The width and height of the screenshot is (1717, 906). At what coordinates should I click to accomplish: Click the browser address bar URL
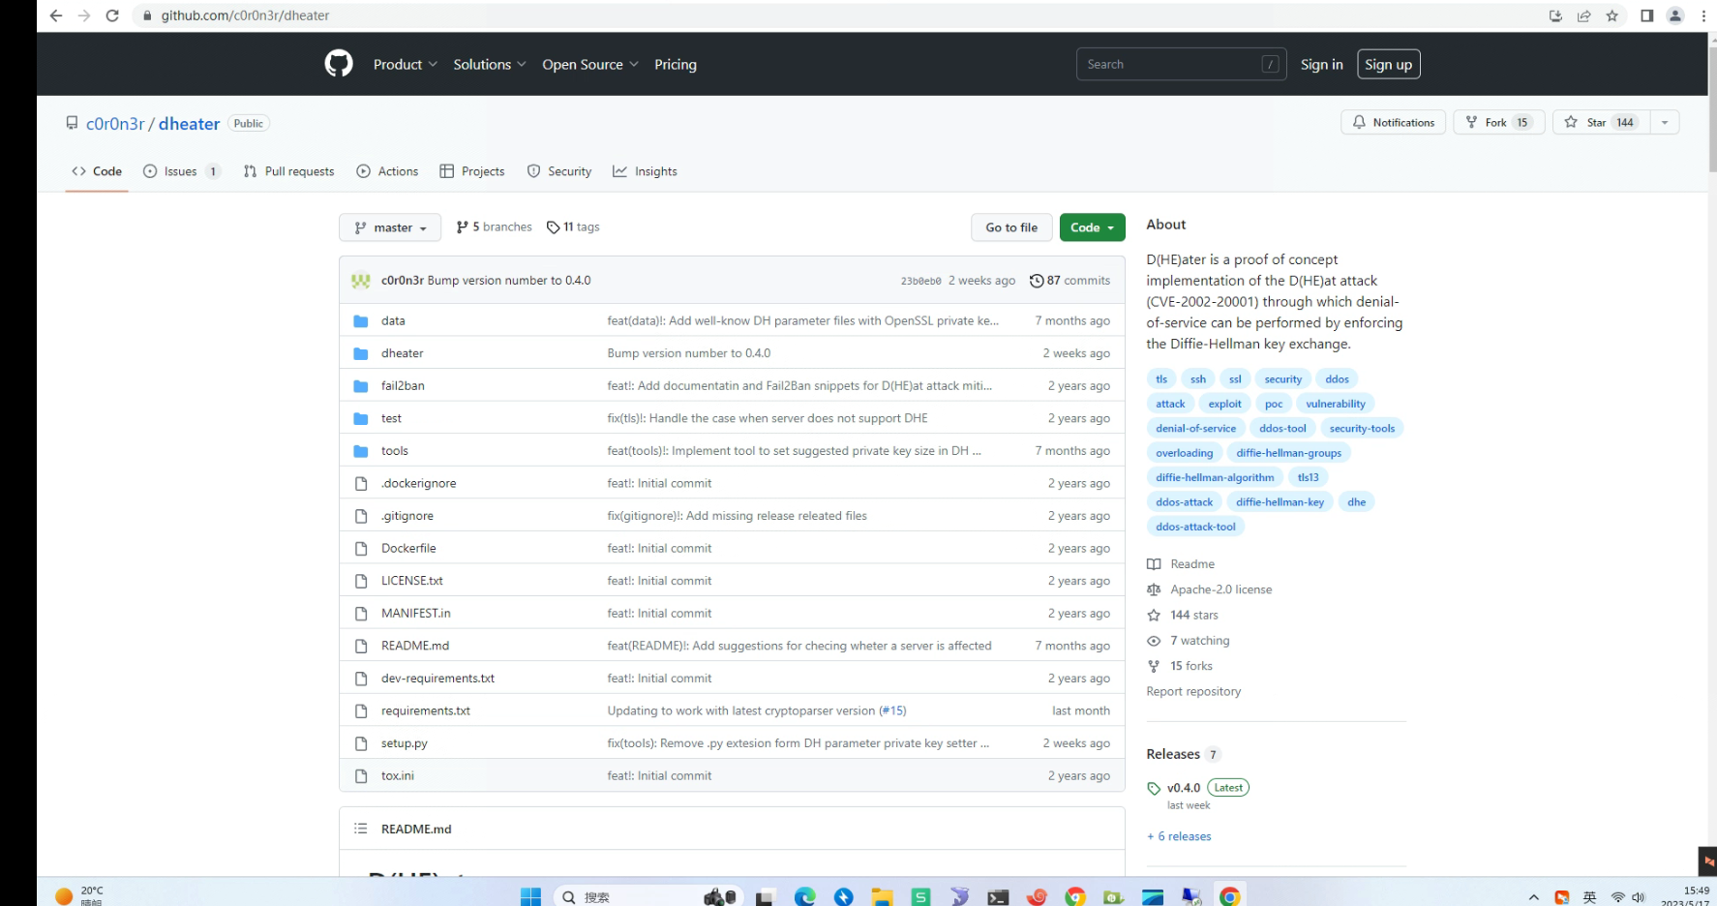tap(245, 15)
